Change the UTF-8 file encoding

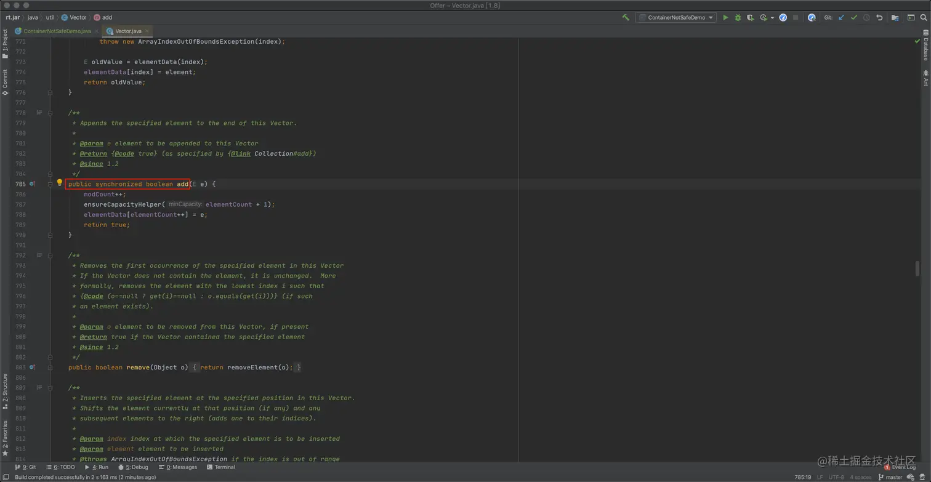[x=836, y=477]
